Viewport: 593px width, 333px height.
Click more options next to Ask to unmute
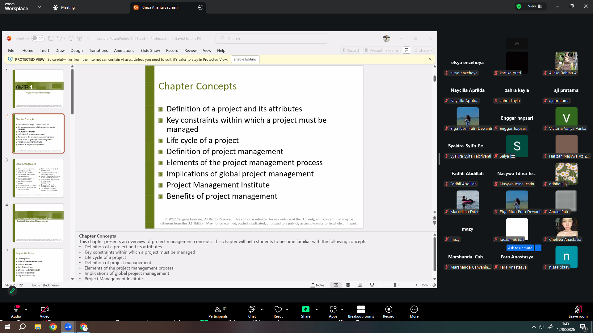tap(538, 248)
